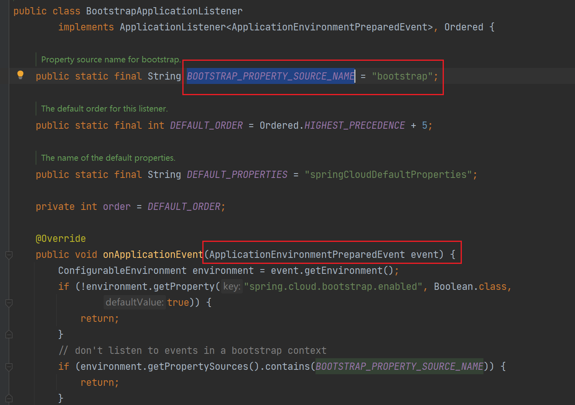
Task: Click the "spring.cloud.bootstrap.enabled" property key string
Action: (x=333, y=287)
